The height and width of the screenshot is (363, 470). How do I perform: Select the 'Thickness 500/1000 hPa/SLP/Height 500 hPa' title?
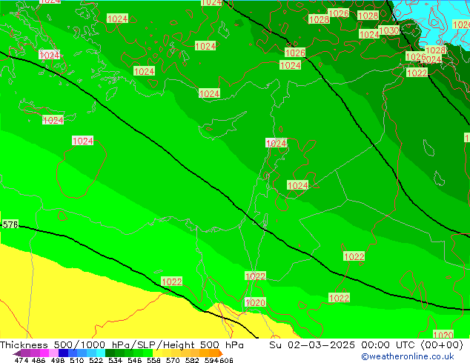122,345
